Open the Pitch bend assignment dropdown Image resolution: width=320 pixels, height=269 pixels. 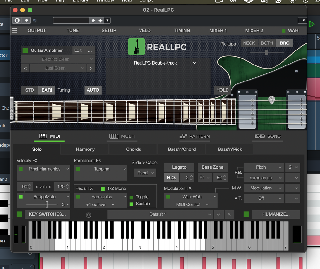coord(263,167)
